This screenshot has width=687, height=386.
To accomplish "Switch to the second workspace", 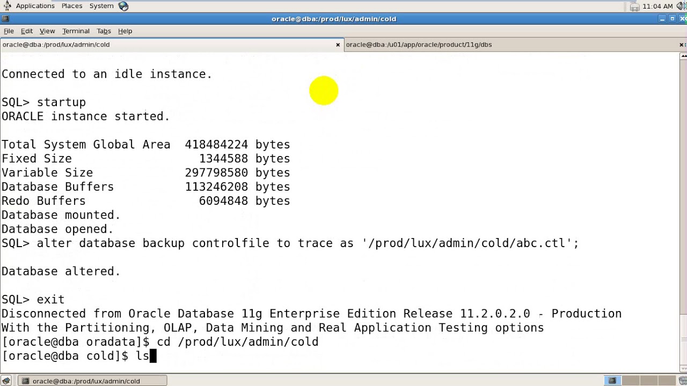I will 631,381.
